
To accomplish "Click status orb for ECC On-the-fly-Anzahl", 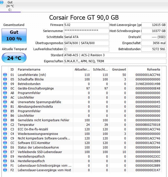I will [5, 129].
